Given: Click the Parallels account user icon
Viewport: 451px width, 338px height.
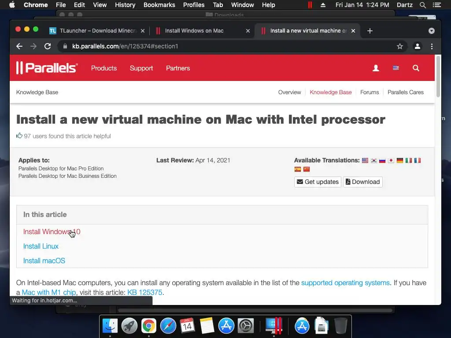Looking at the screenshot, I should (376, 68).
